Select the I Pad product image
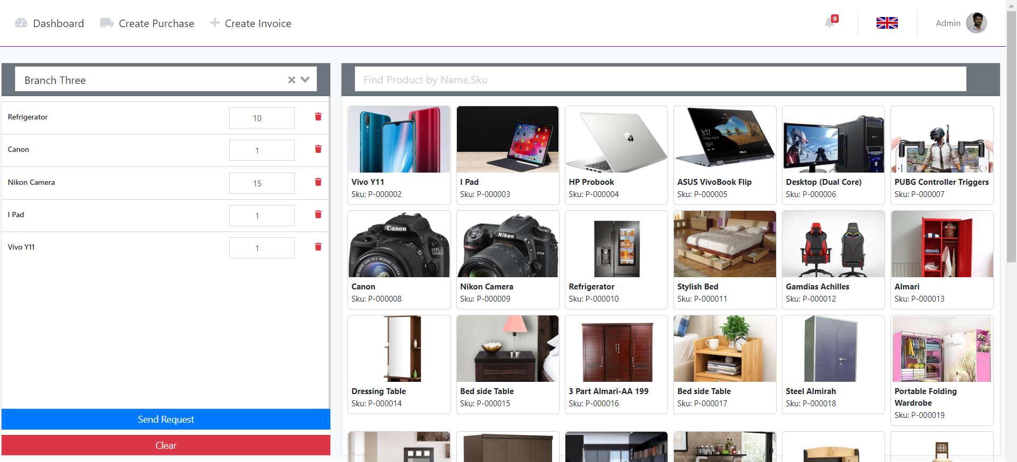Image resolution: width=1017 pixels, height=462 pixels. (x=507, y=139)
